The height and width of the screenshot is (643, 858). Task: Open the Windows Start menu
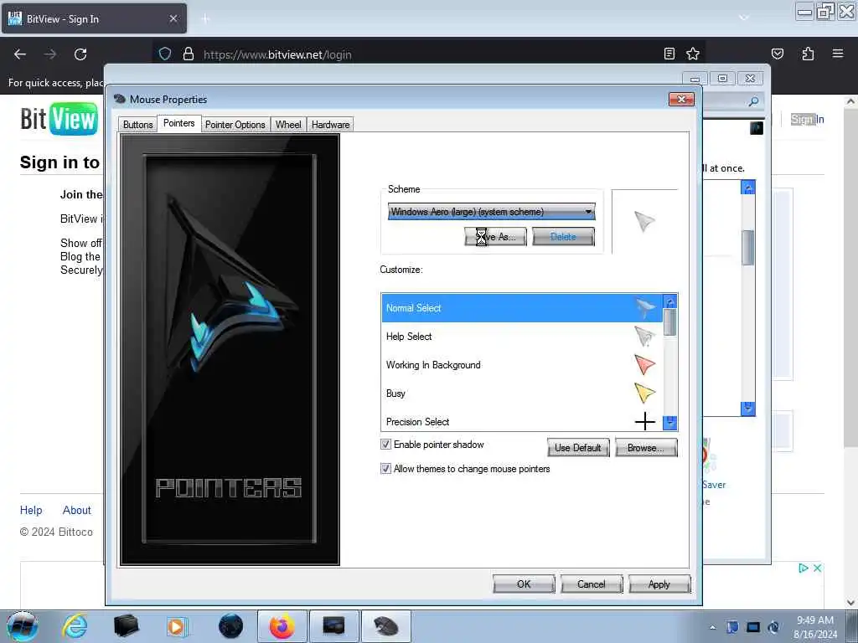(22, 626)
